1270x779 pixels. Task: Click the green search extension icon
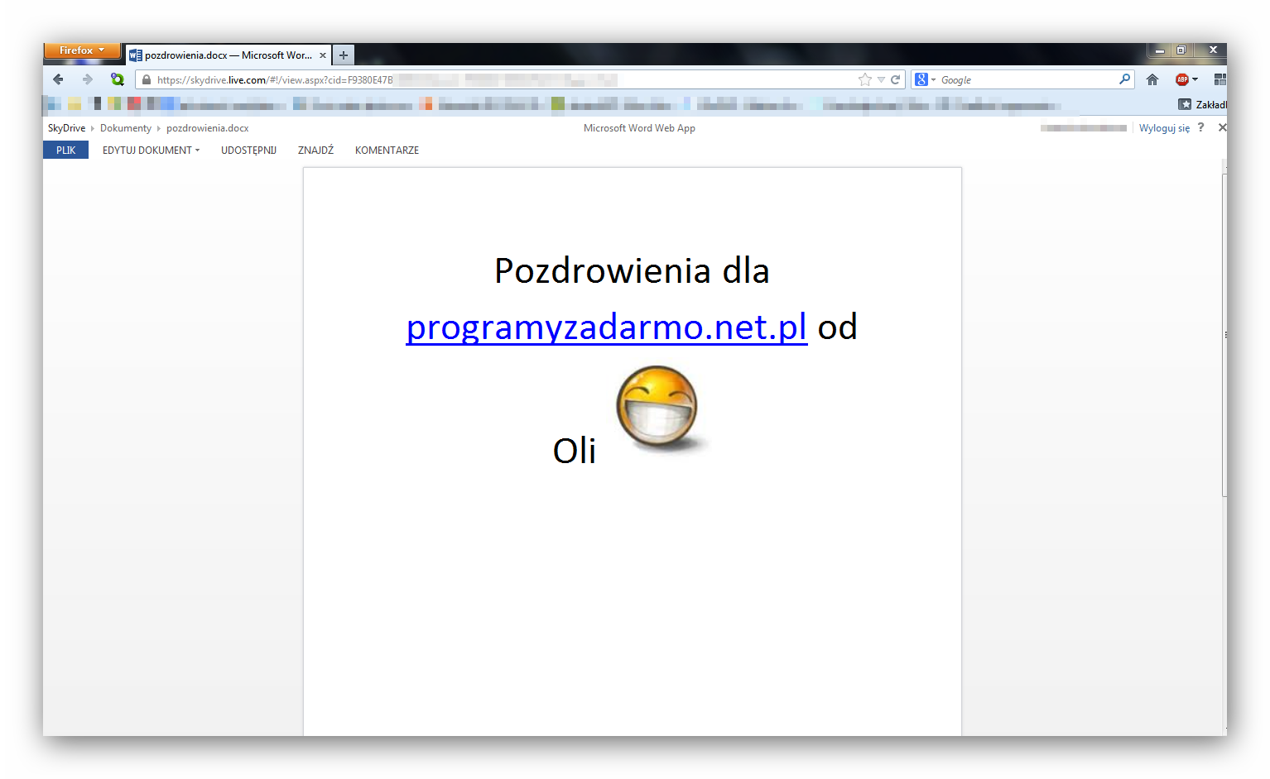tap(118, 79)
